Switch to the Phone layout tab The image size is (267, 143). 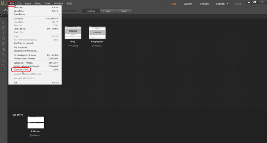[x=124, y=11]
